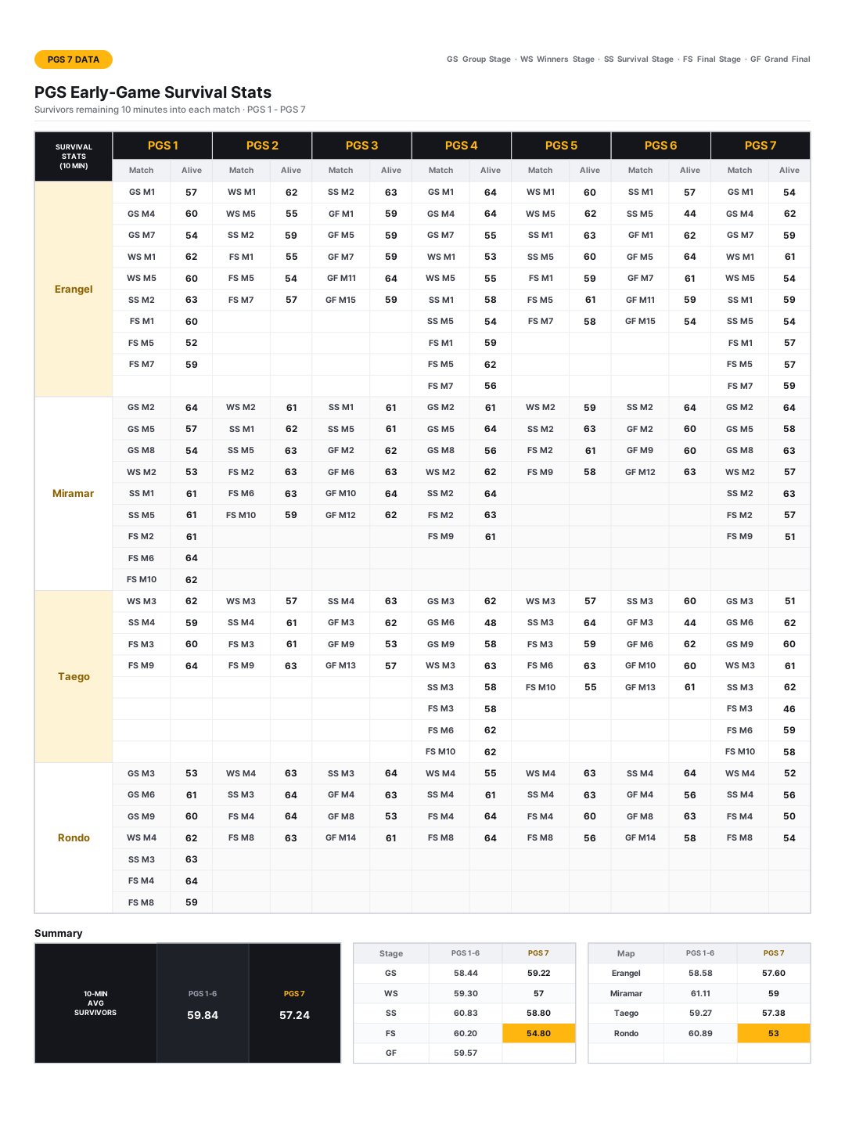Image resolution: width=845 pixels, height=1127 pixels.
Task: Click the Map header in the summary table
Action: (x=626, y=953)
